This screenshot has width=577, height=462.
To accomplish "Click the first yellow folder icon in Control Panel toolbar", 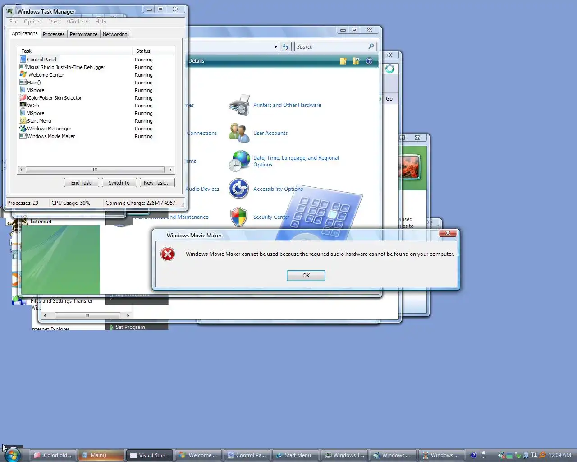I will coord(343,61).
